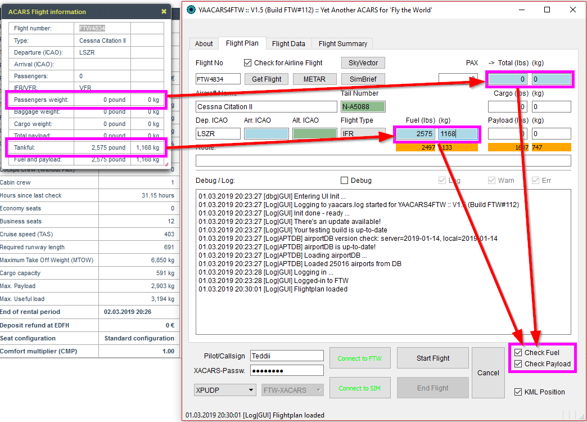Screen dimensions: 587x422
Task: Uncheck the Check Payload option
Action: (x=518, y=363)
